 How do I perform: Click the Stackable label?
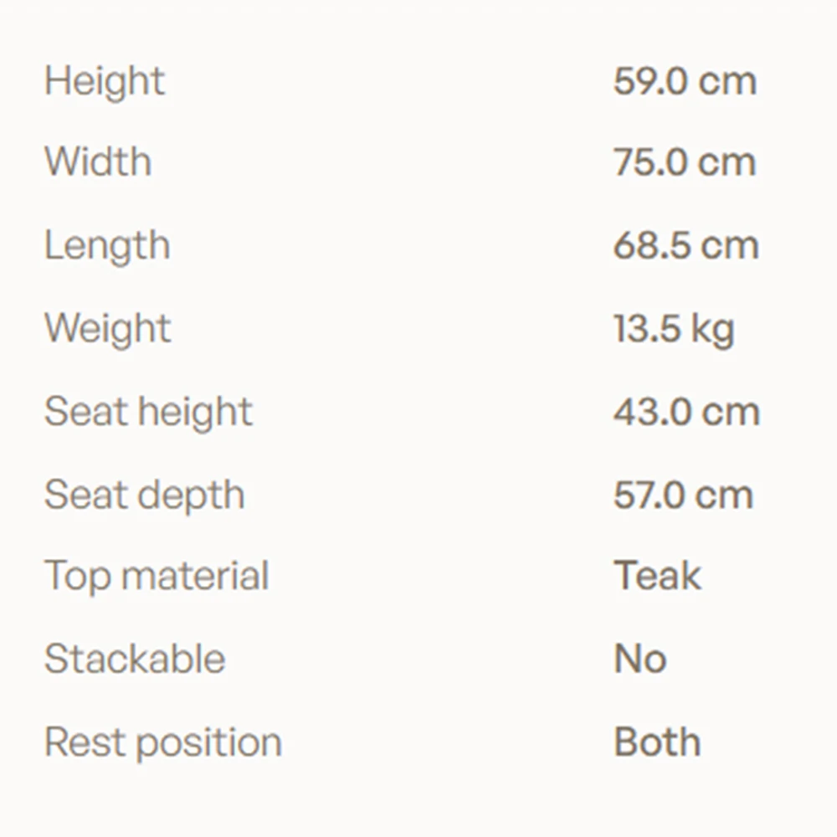(135, 660)
